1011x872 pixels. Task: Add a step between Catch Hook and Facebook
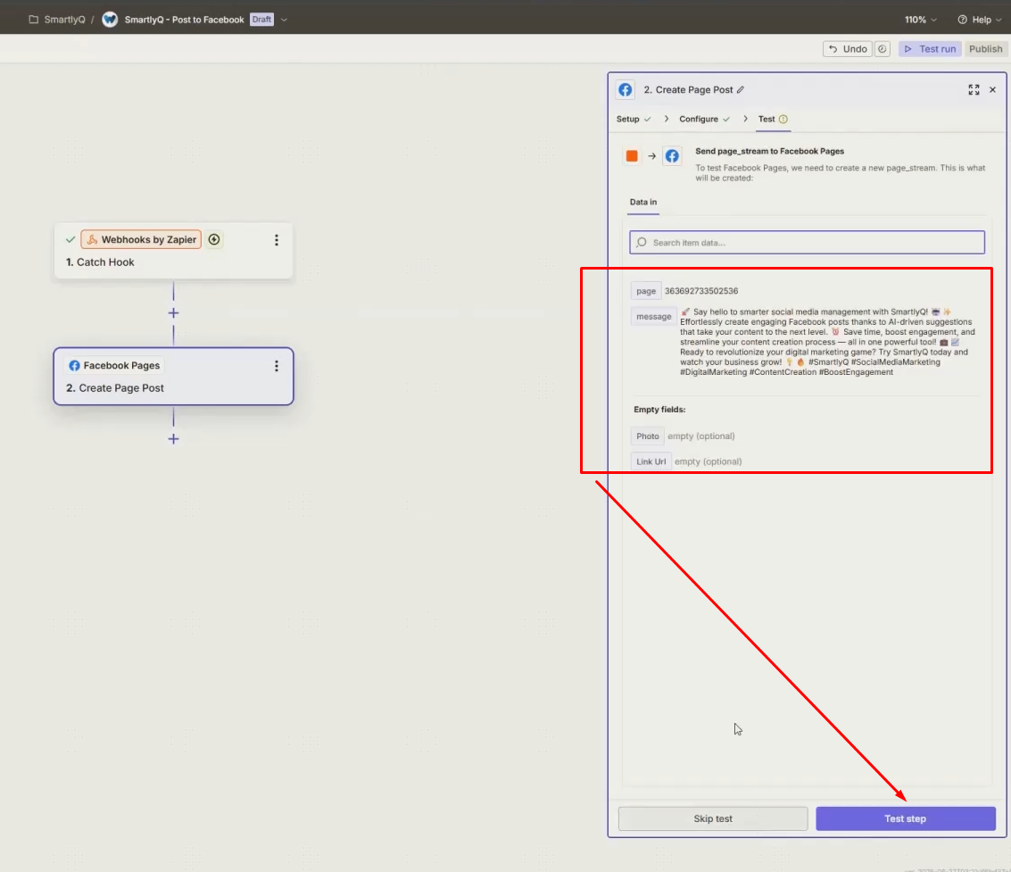click(x=173, y=312)
